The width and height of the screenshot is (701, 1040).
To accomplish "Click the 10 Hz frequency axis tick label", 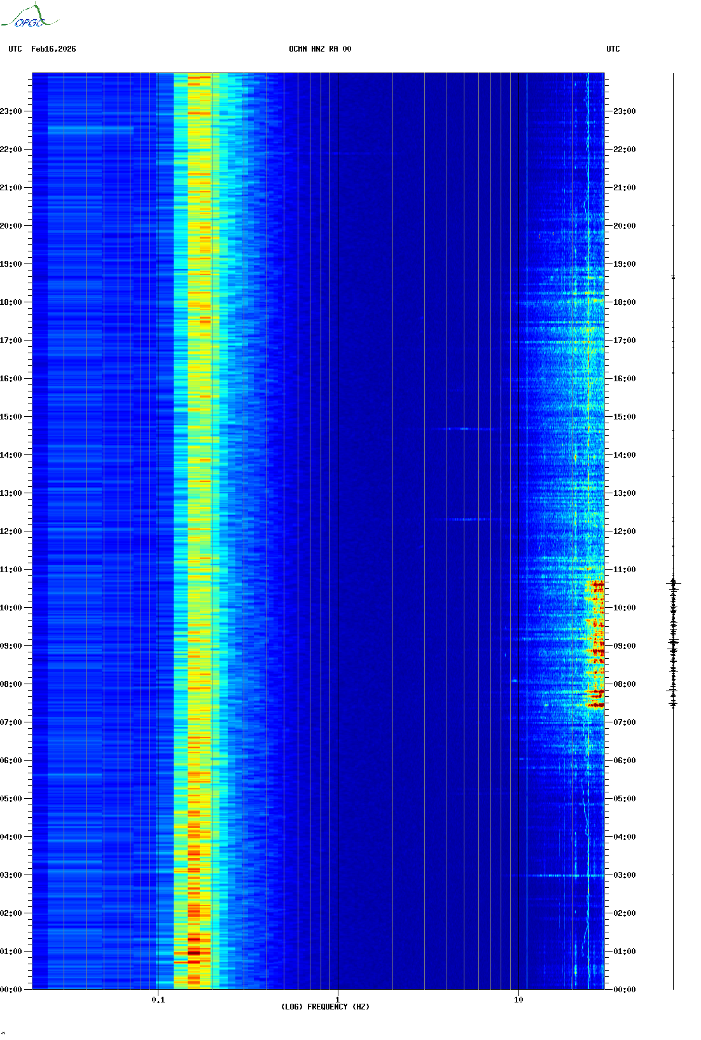I will 518,999.
